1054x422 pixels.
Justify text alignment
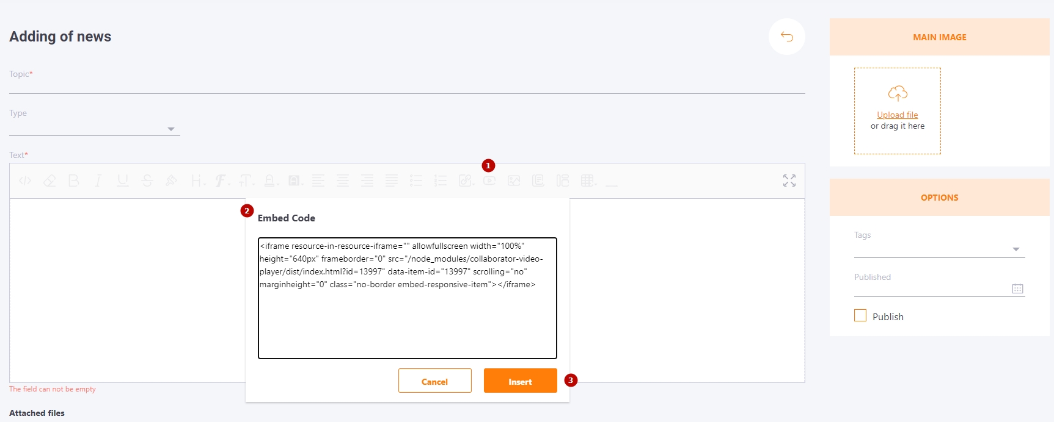[392, 181]
